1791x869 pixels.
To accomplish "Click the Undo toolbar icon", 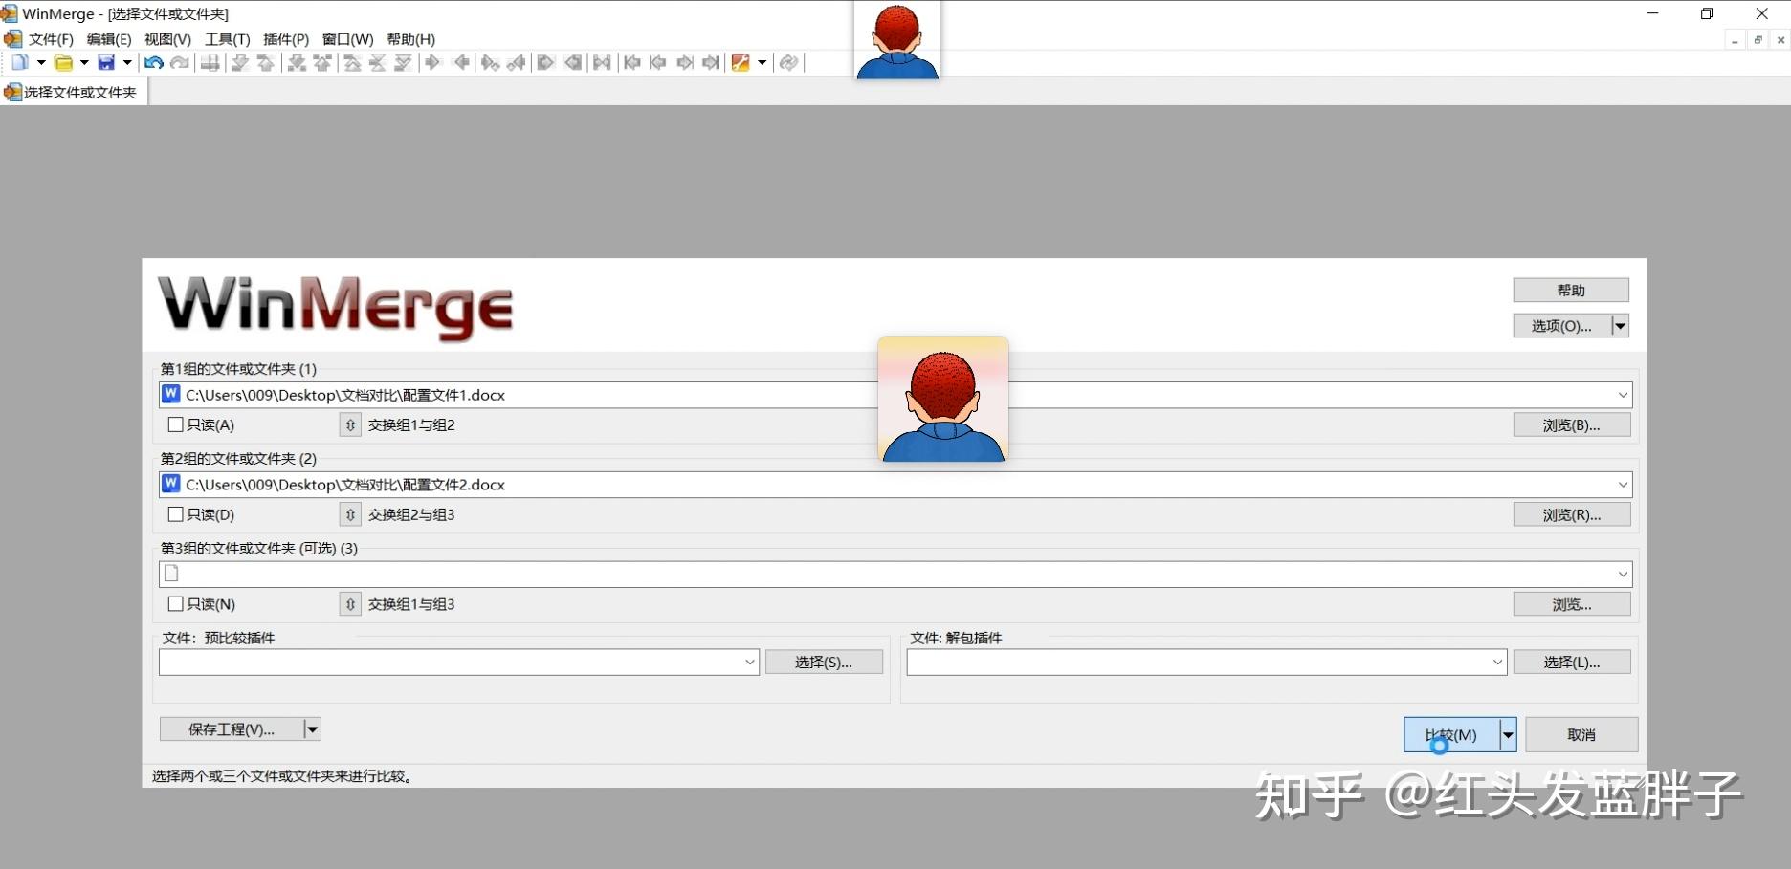I will 153,62.
